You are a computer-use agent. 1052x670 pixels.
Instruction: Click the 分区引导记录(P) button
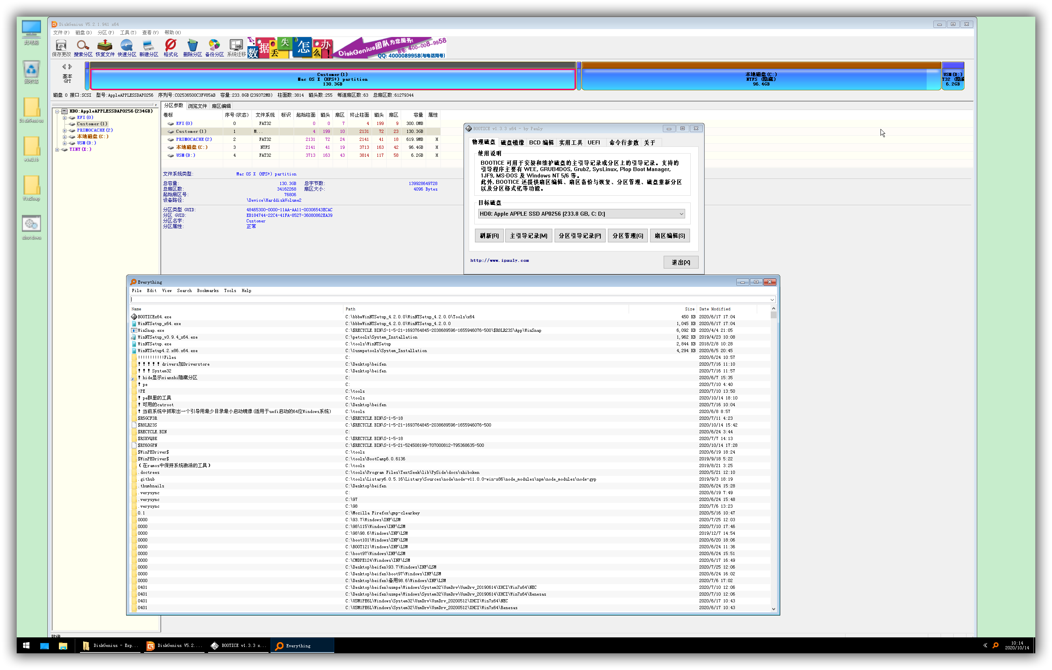coord(580,236)
